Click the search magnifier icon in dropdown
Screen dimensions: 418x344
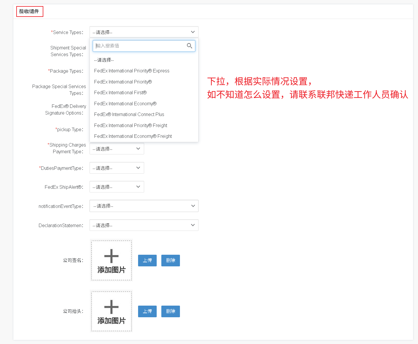pos(190,46)
